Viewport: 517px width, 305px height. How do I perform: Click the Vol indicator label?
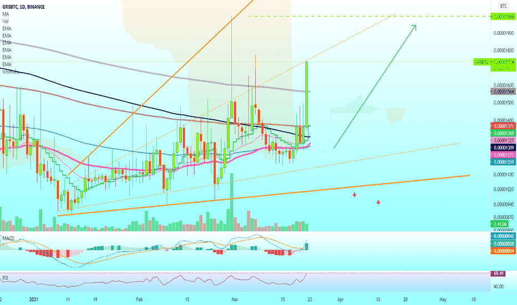(6, 22)
